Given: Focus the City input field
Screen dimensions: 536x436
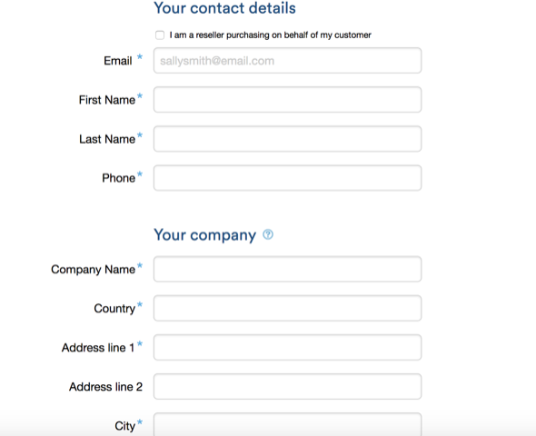Looking at the screenshot, I should pos(287,424).
